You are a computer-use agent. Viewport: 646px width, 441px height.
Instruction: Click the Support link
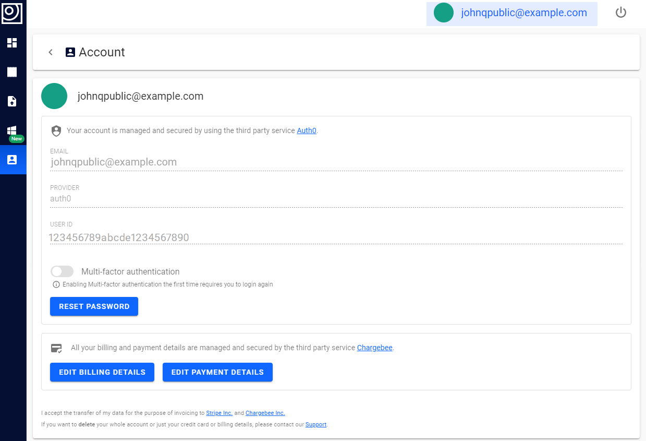(x=315, y=424)
